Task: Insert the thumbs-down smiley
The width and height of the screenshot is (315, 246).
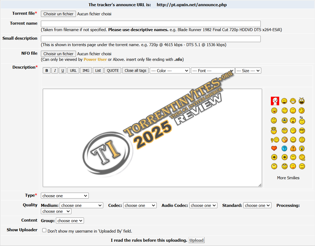Action: 275,140
